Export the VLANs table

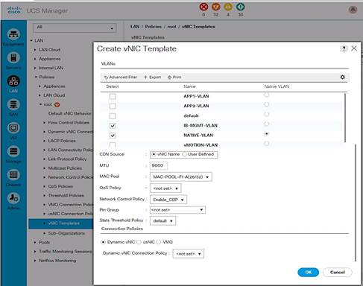(153, 77)
